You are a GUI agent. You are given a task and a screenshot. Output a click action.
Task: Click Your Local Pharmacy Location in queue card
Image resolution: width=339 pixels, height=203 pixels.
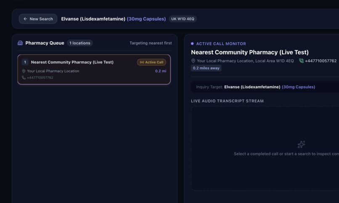tap(53, 71)
